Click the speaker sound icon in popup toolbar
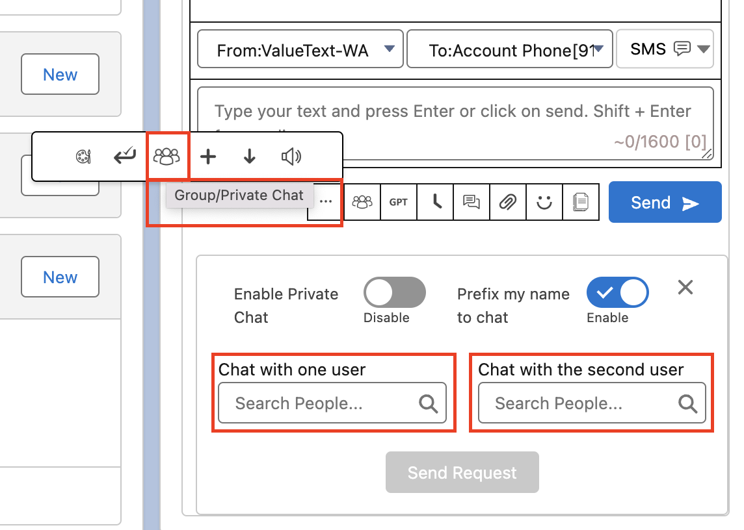 click(291, 157)
